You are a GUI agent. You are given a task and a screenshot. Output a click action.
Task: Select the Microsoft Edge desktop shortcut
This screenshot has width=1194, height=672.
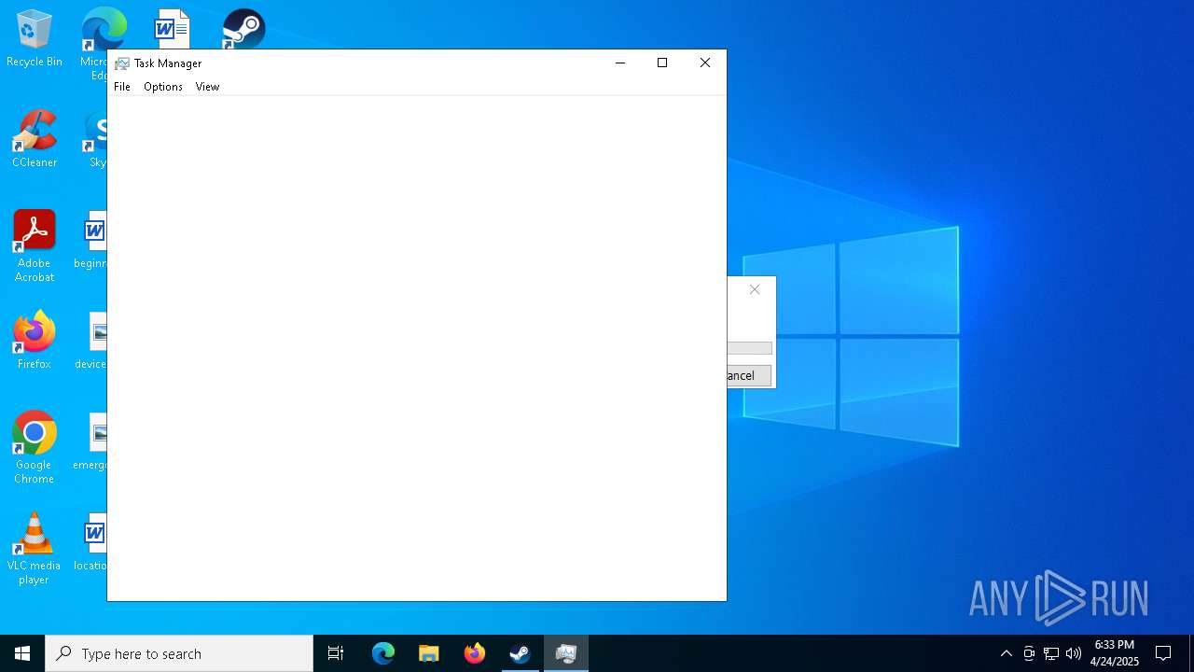[97, 44]
